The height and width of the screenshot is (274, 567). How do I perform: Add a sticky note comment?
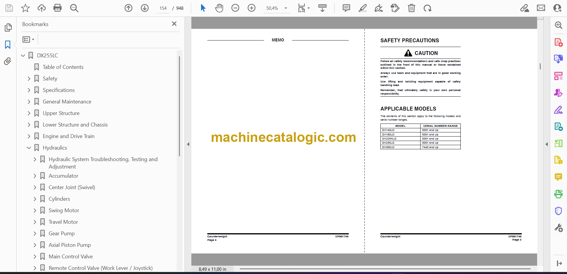(346, 8)
